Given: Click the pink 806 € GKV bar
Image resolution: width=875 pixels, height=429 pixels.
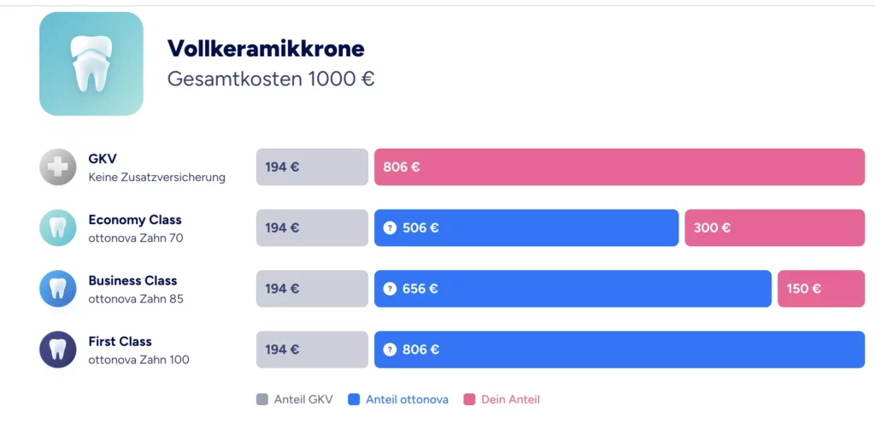Looking at the screenshot, I should [x=620, y=167].
